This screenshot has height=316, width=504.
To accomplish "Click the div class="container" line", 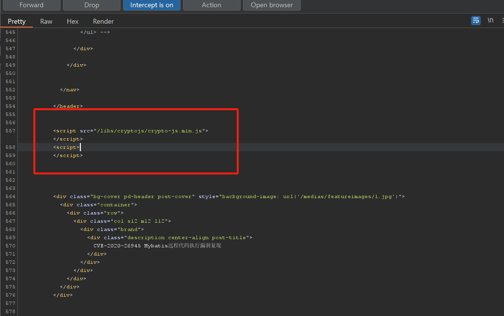I will 98,205.
